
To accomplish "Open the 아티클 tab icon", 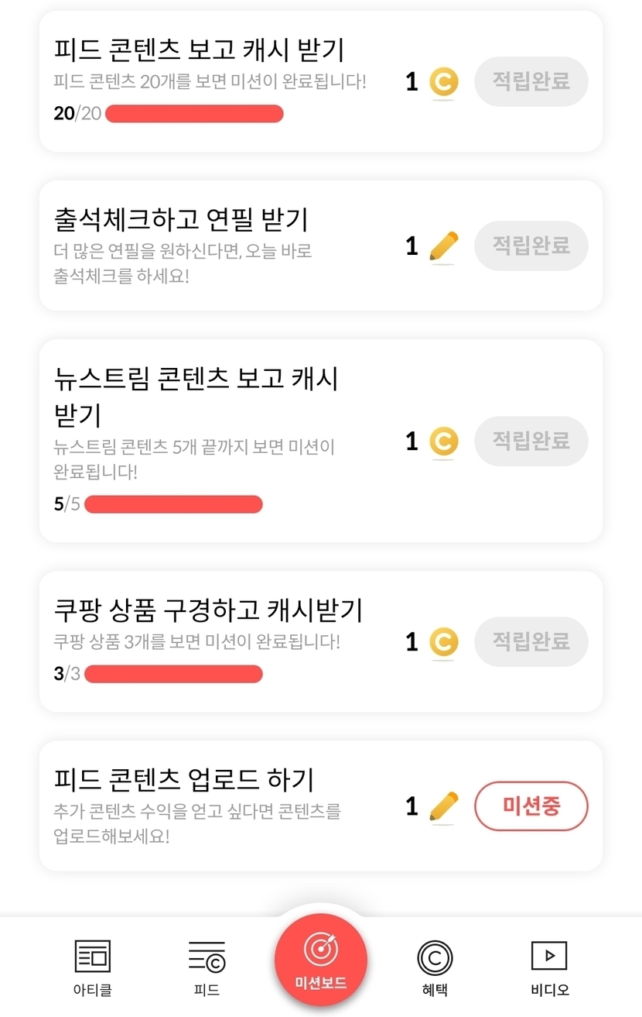I will (92, 956).
